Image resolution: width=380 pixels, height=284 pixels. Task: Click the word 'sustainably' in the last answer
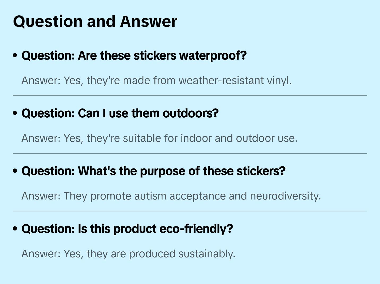click(x=207, y=254)
